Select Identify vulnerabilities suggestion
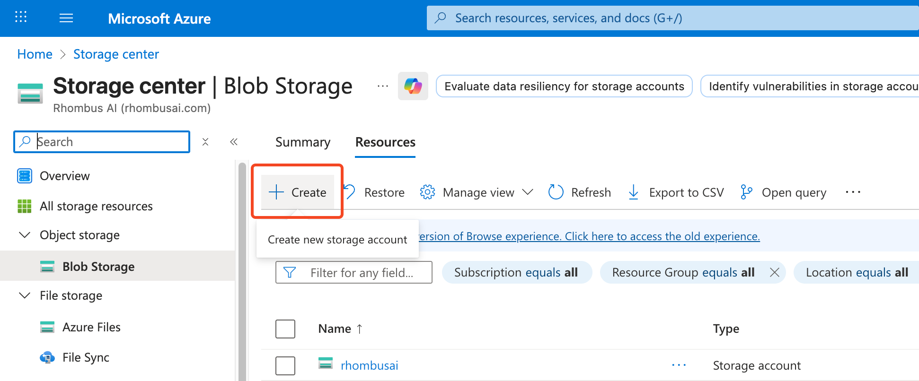The height and width of the screenshot is (381, 919). coord(810,86)
